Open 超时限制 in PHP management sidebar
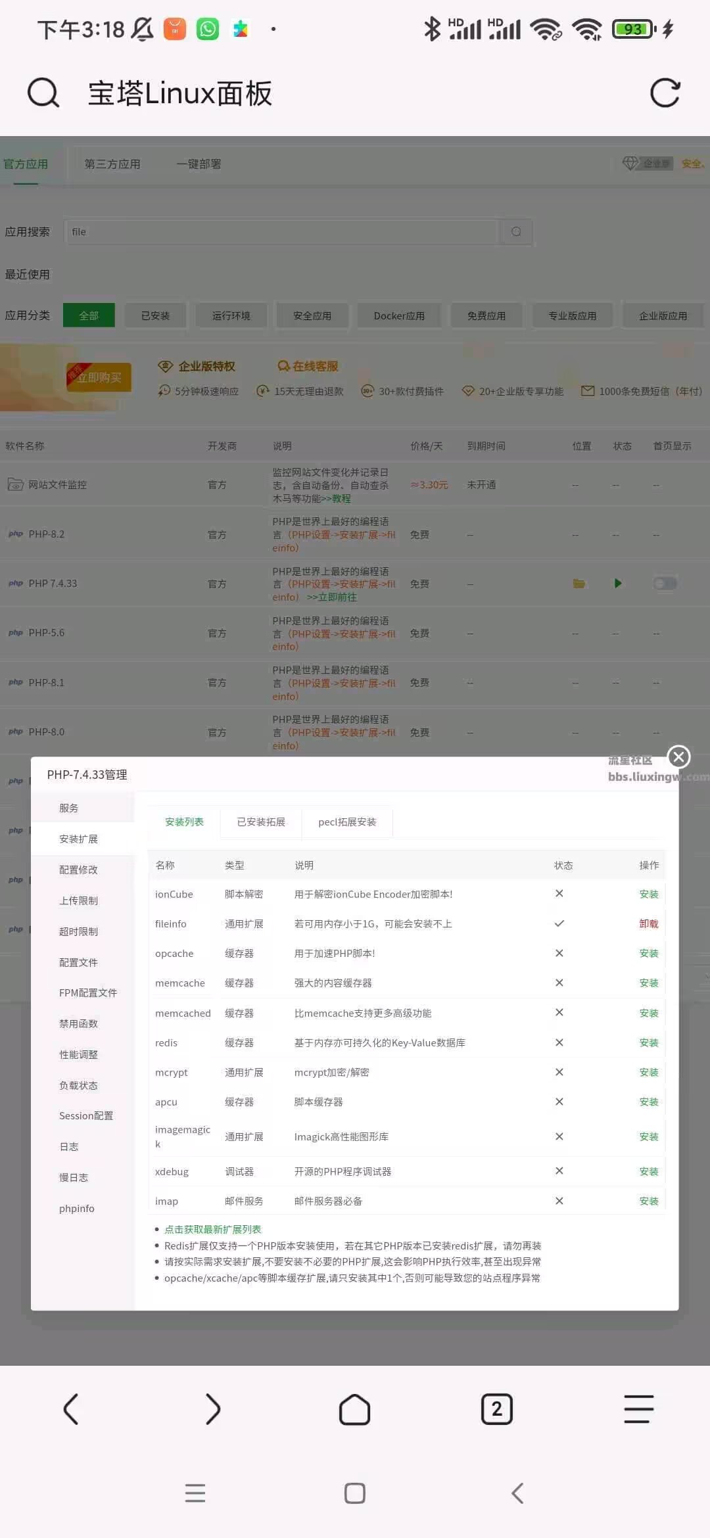This screenshot has height=1538, width=710. coord(83,931)
